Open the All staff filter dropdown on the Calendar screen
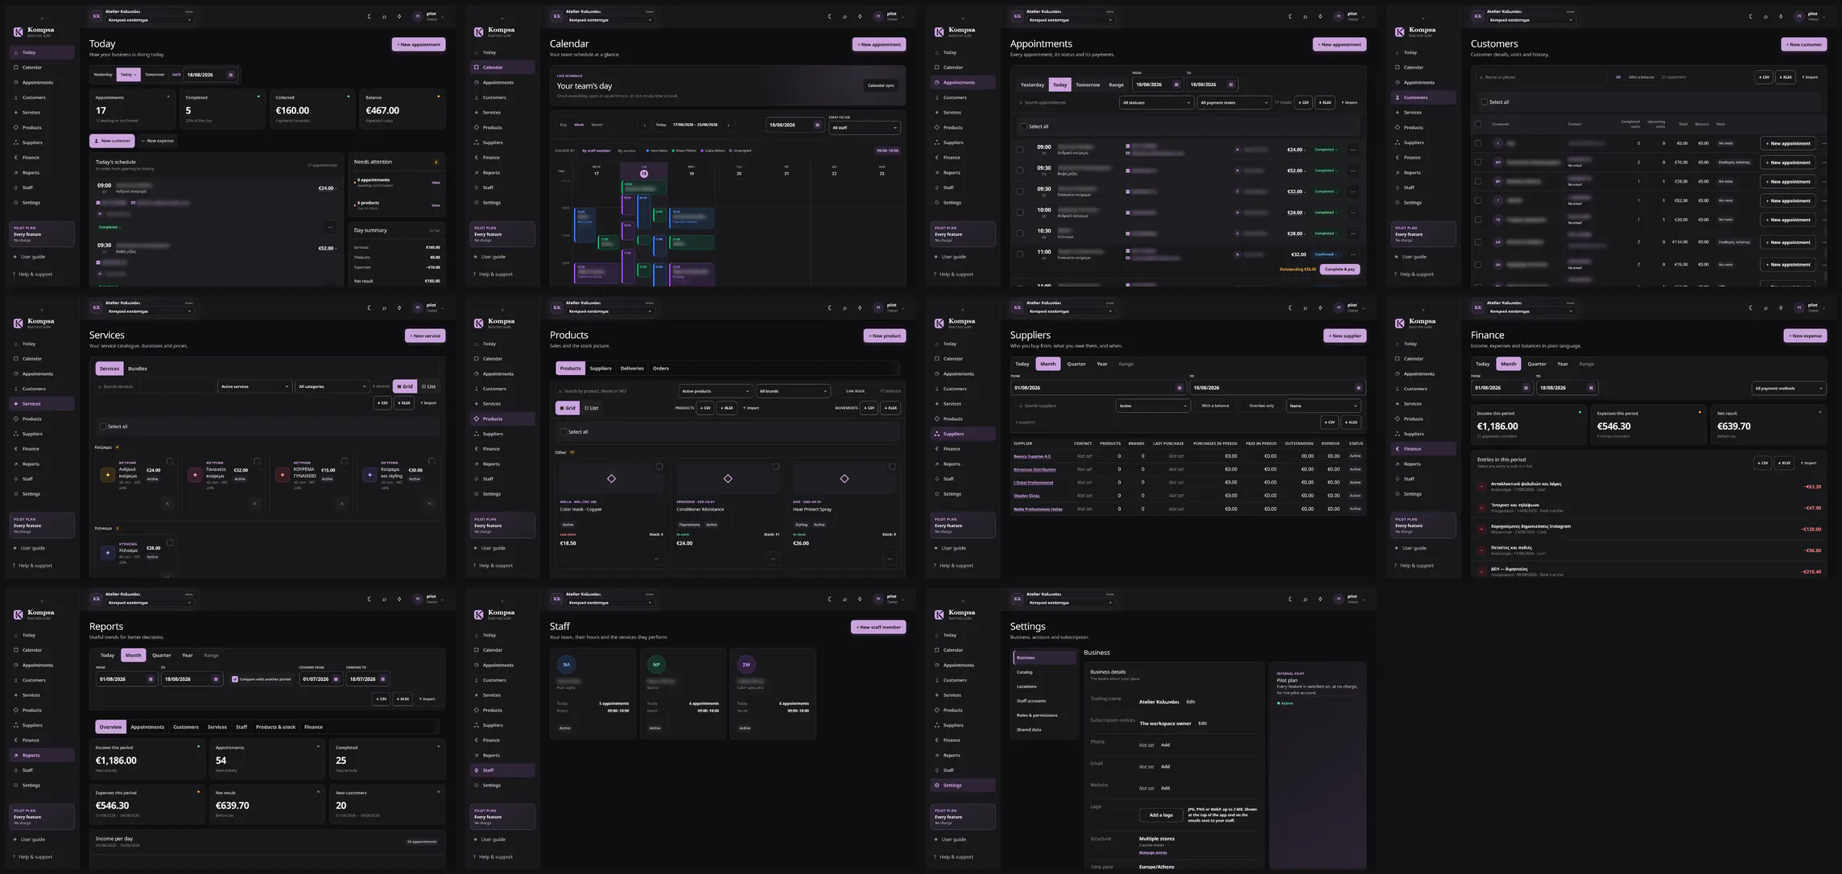 pyautogui.click(x=864, y=128)
